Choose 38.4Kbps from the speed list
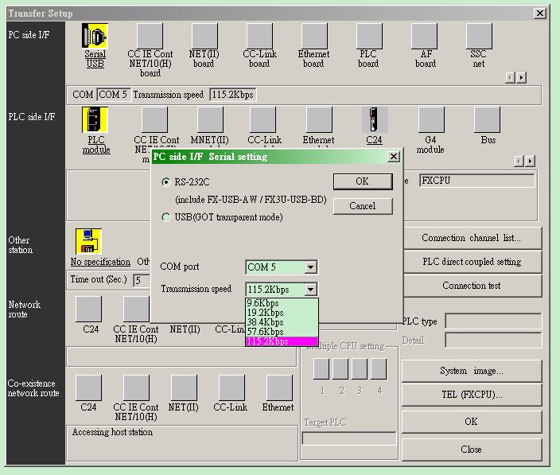The width and height of the screenshot is (560, 475). 265,322
